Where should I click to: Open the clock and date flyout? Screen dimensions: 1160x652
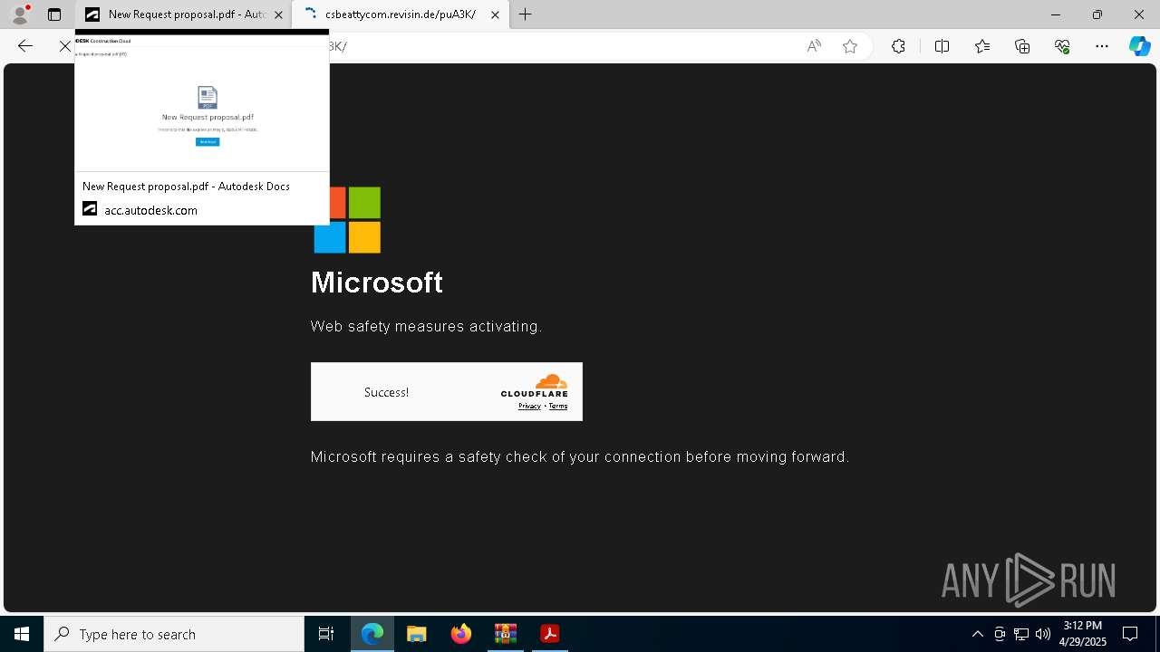(1082, 634)
